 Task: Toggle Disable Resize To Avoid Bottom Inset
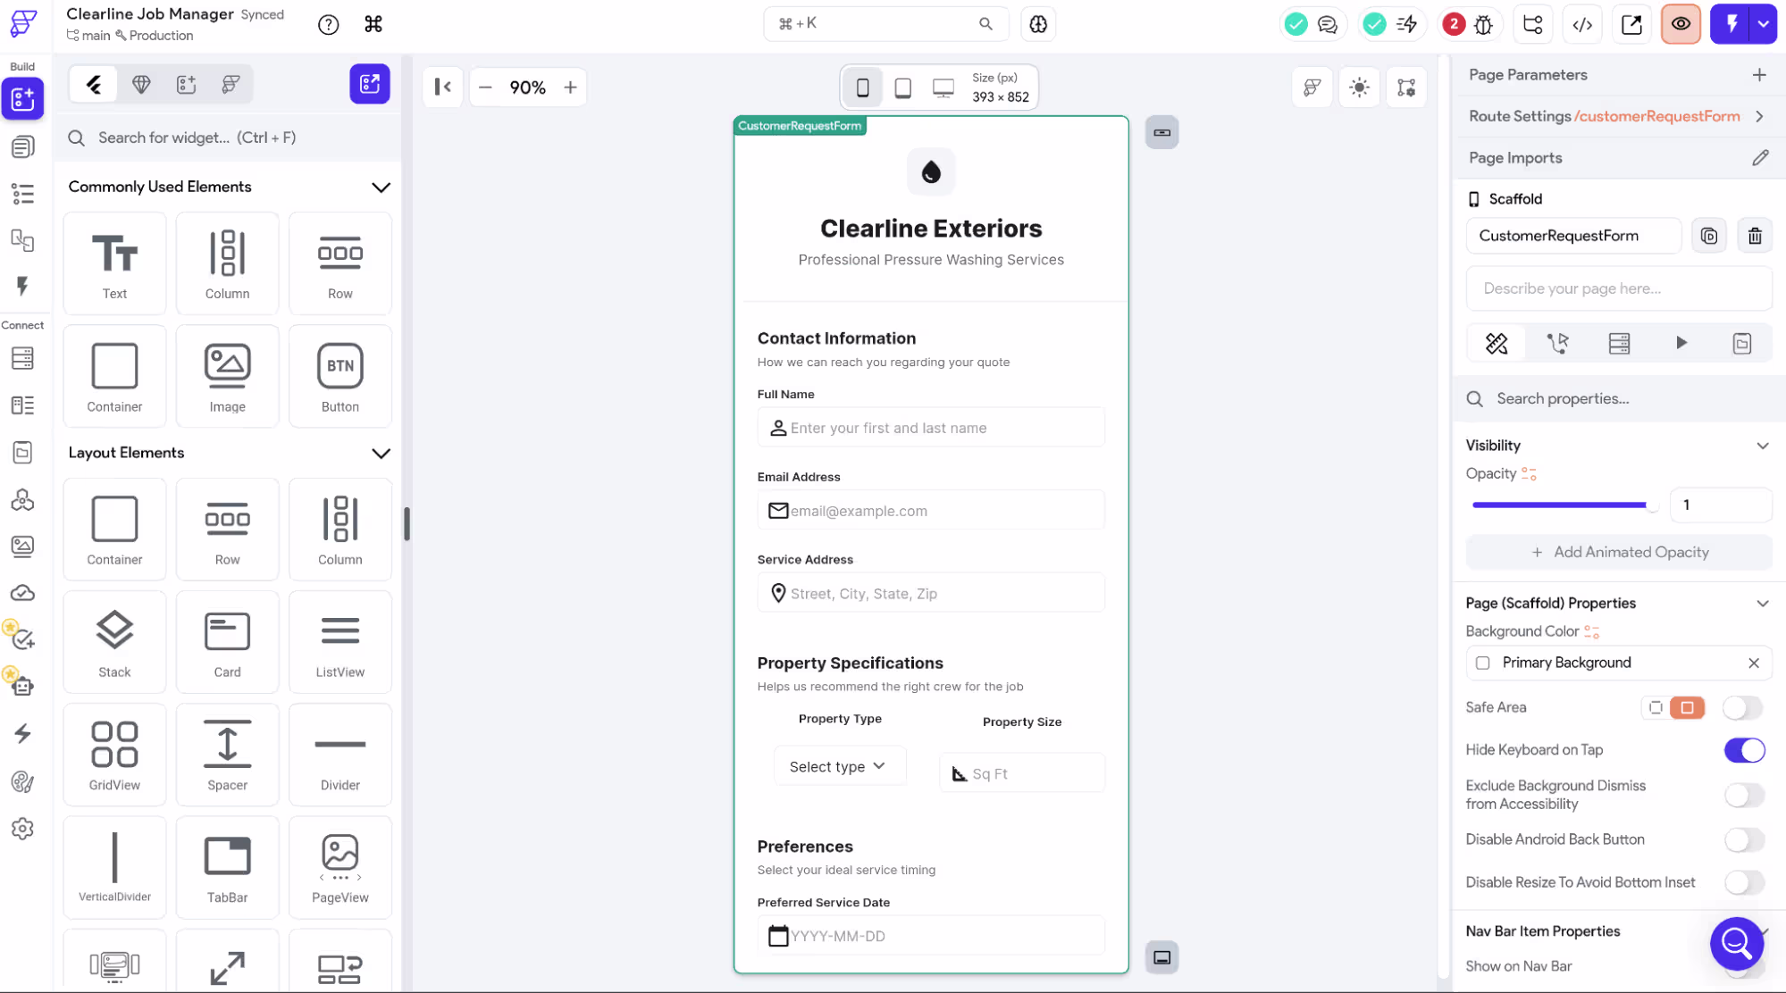coord(1744,882)
